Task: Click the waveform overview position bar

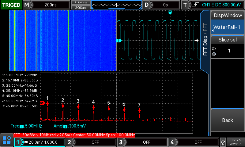Action: [x=117, y=5]
